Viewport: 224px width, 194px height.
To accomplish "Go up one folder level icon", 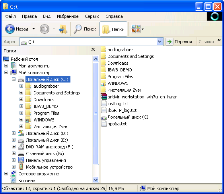I will coord(63,29).
